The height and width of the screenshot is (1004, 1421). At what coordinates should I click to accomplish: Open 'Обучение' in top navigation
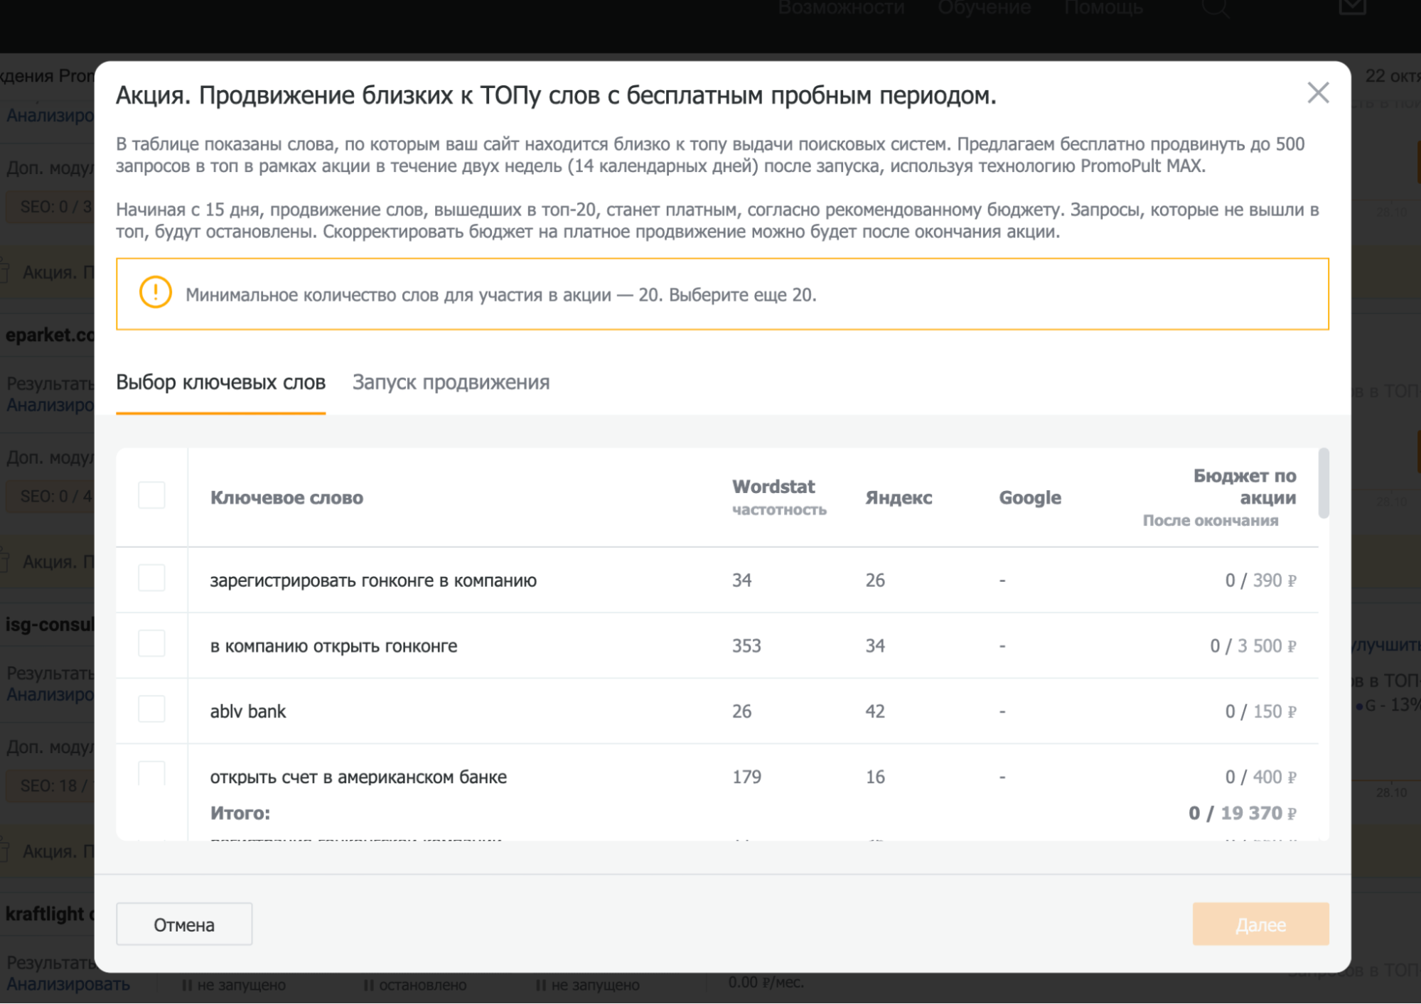pyautogui.click(x=984, y=8)
